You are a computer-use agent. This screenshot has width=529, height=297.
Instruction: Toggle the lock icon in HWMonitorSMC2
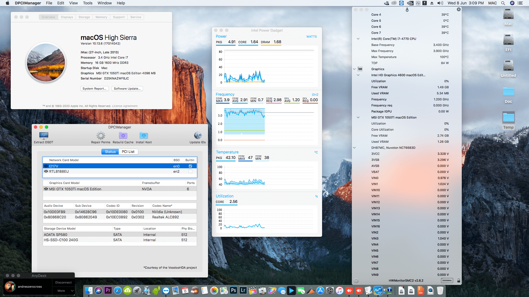pos(458,280)
